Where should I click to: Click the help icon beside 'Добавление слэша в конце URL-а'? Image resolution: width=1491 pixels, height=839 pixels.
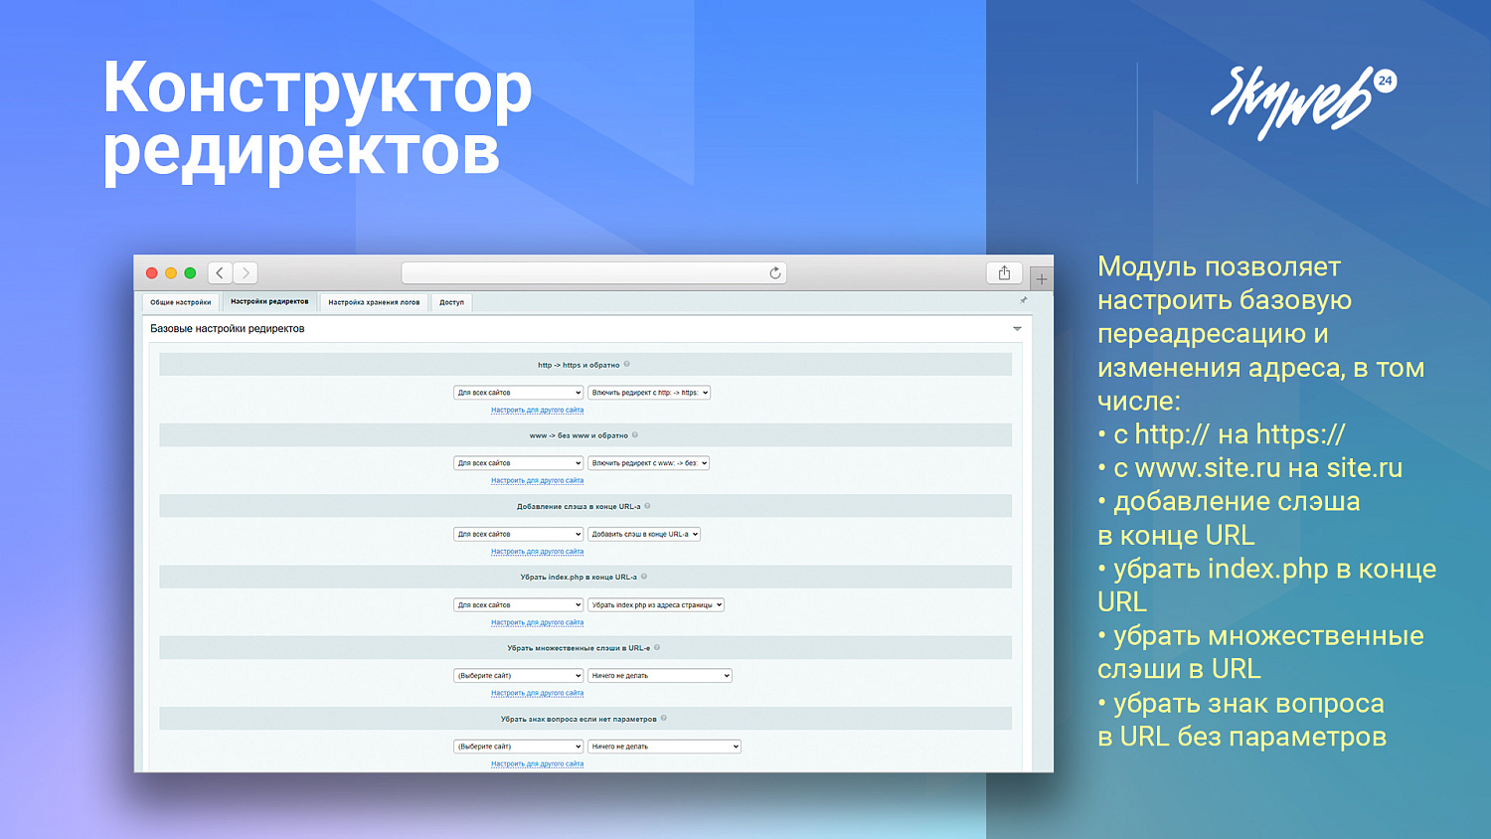647,505
